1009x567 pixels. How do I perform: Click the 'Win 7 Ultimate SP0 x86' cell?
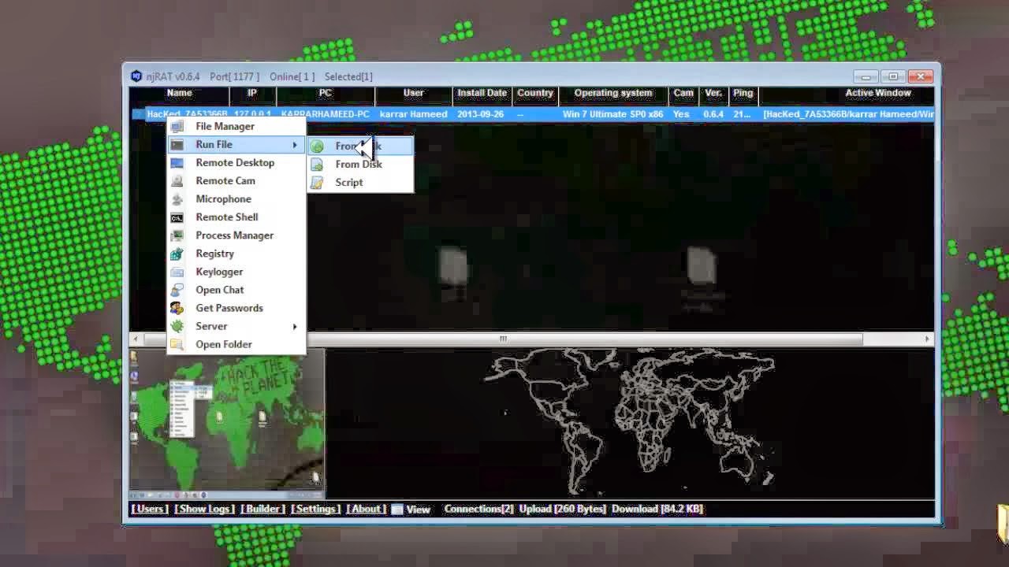click(x=613, y=114)
